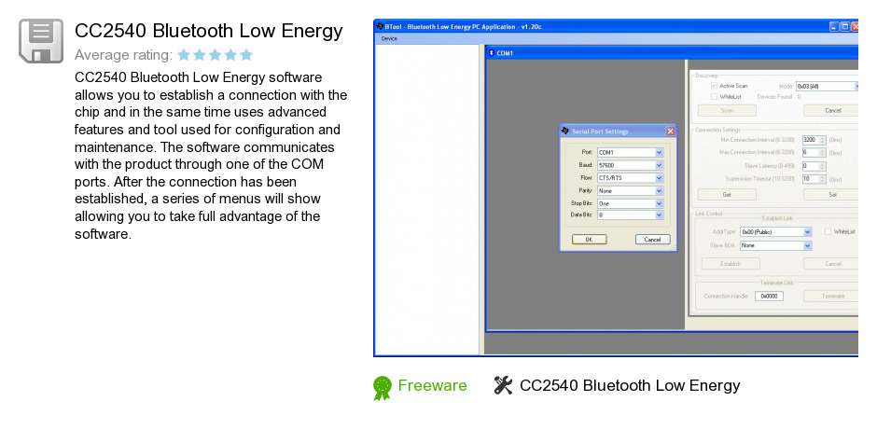Click the third rating star
The height and width of the screenshot is (429, 877).
click(215, 55)
